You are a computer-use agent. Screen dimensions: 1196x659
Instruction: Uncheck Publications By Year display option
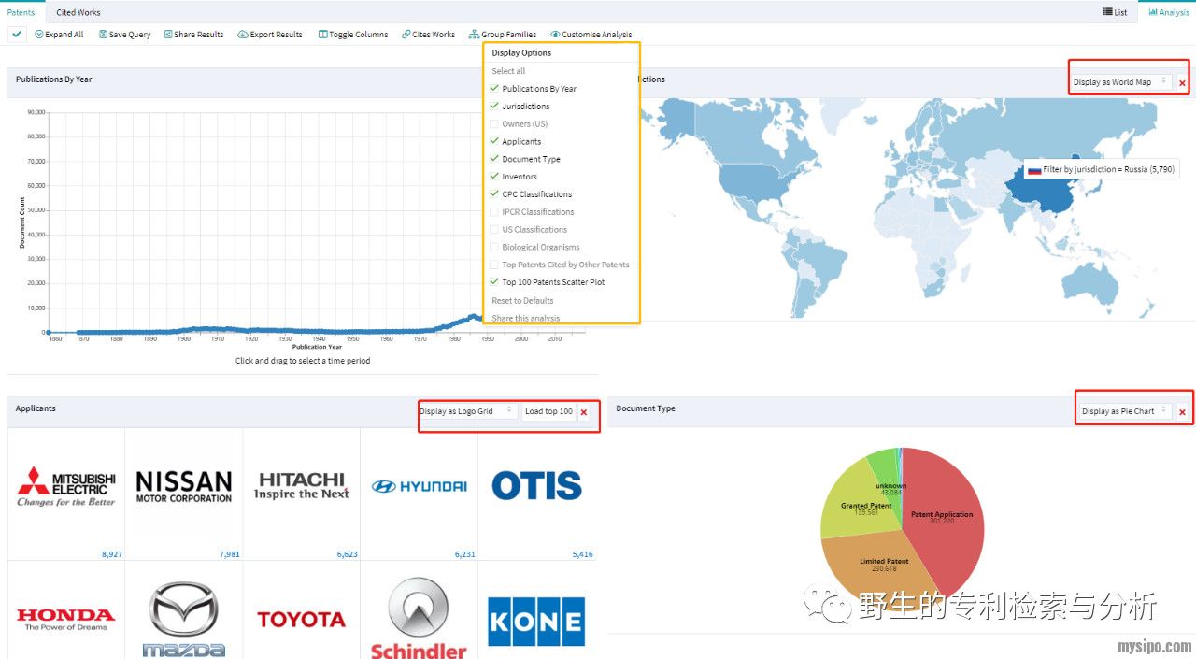495,89
